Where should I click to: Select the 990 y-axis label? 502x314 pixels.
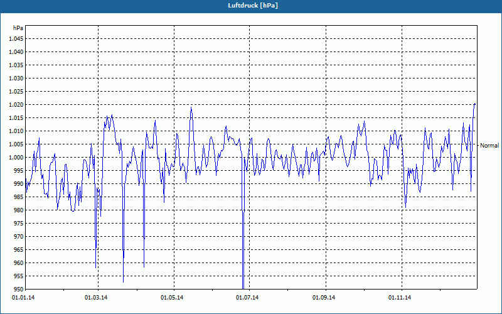tap(19, 184)
